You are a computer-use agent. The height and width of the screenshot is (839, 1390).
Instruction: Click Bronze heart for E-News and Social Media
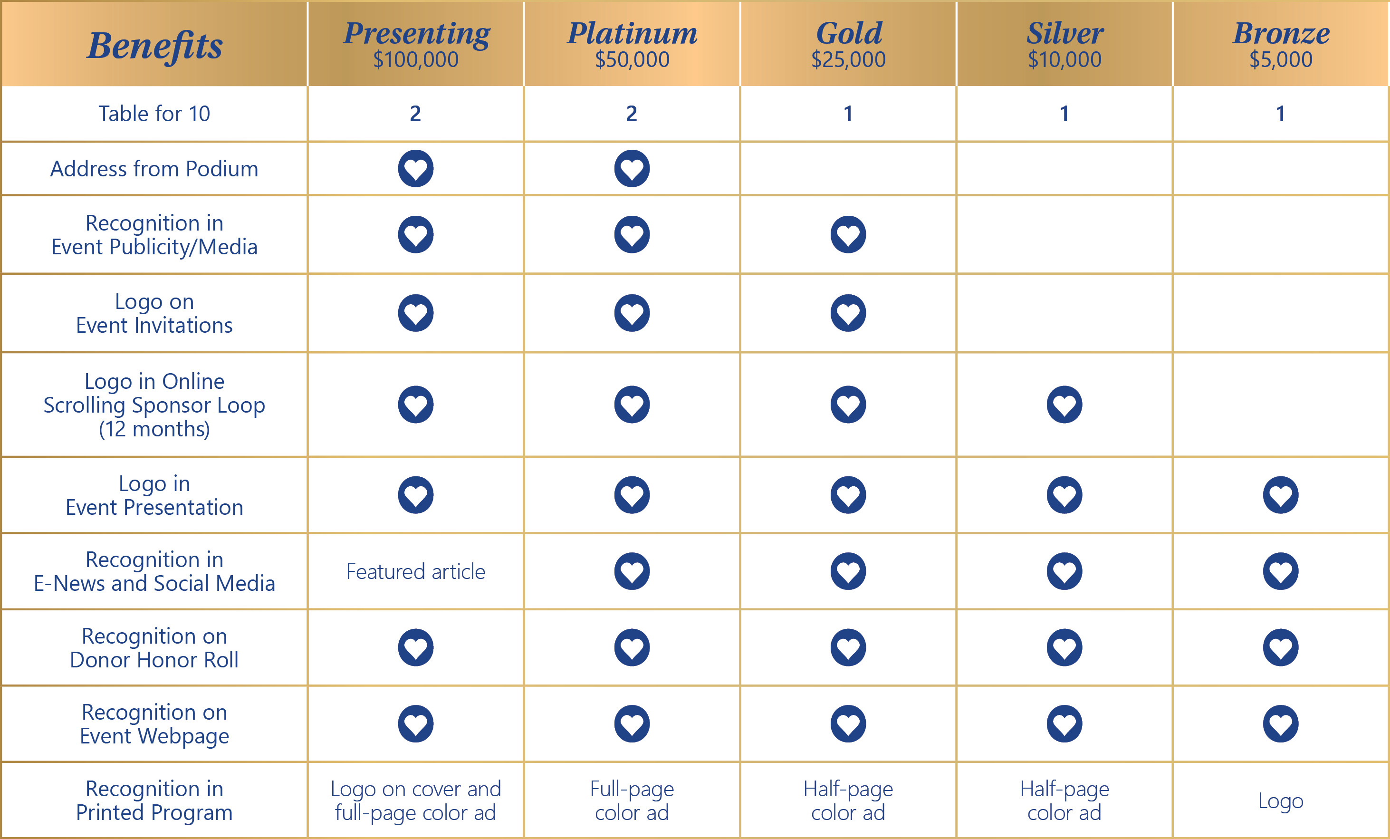1281,571
